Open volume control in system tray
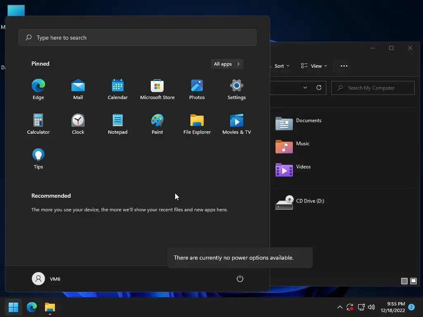The height and width of the screenshot is (317, 423). [371, 307]
